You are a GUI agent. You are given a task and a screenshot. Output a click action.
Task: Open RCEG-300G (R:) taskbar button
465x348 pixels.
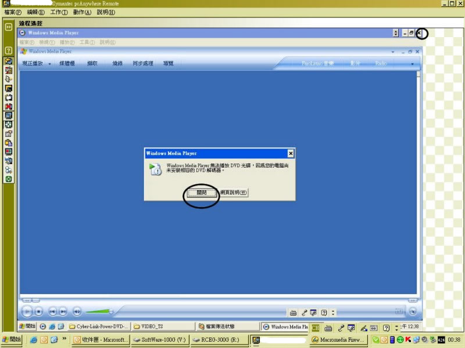219,340
